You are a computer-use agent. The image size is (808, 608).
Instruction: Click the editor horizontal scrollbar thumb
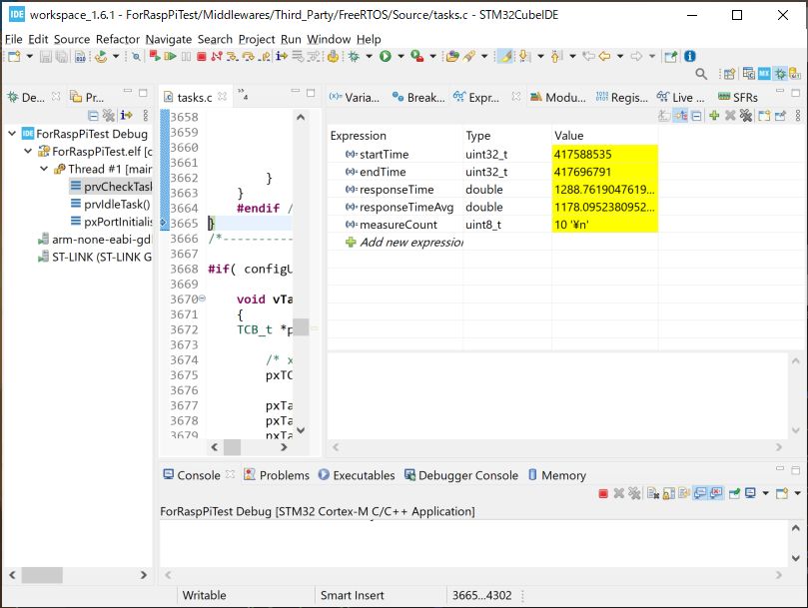click(232, 447)
